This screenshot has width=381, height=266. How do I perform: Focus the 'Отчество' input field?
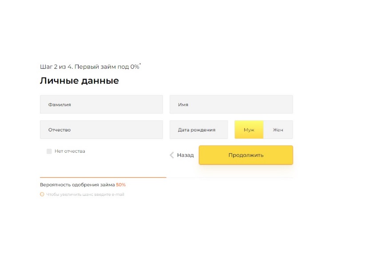point(102,130)
